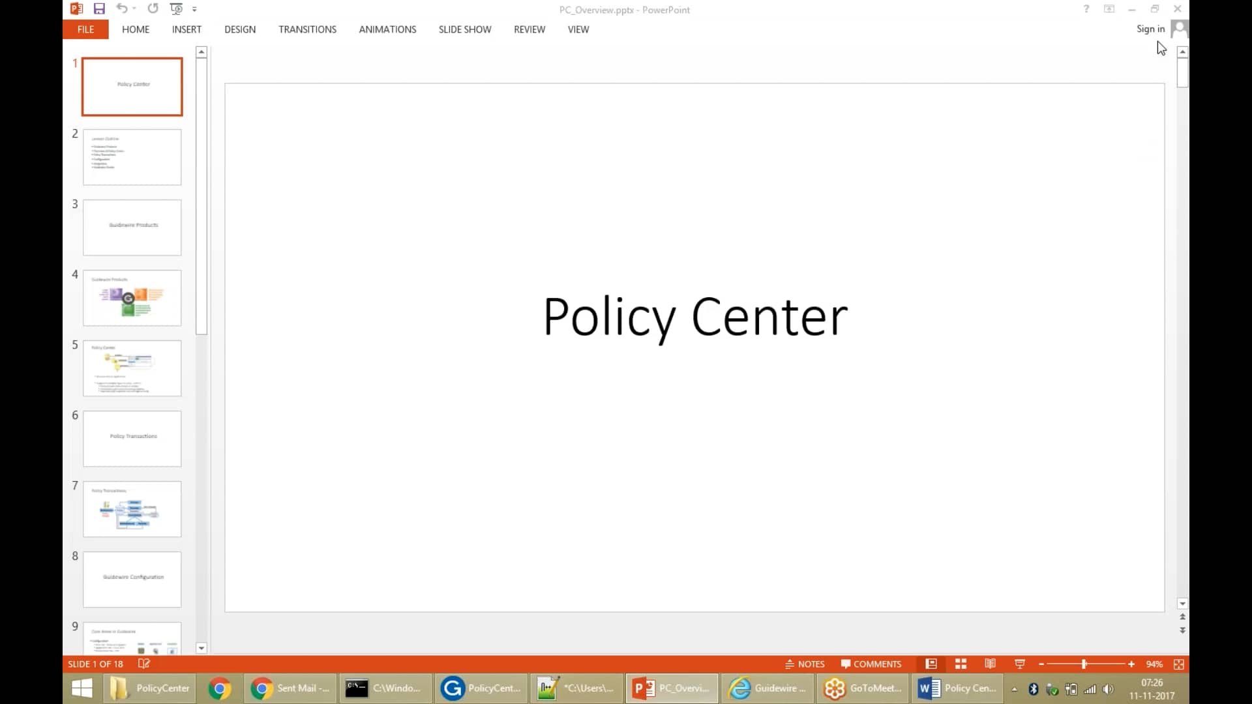Viewport: 1252px width, 704px height.
Task: Switch to the TRANSITIONS ribbon tab
Action: click(307, 29)
